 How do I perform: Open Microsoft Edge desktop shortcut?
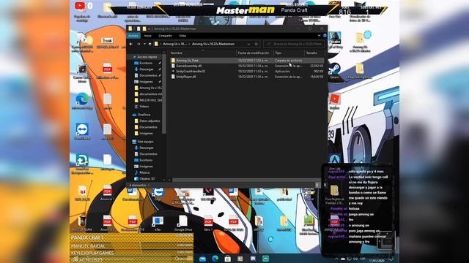[82, 102]
